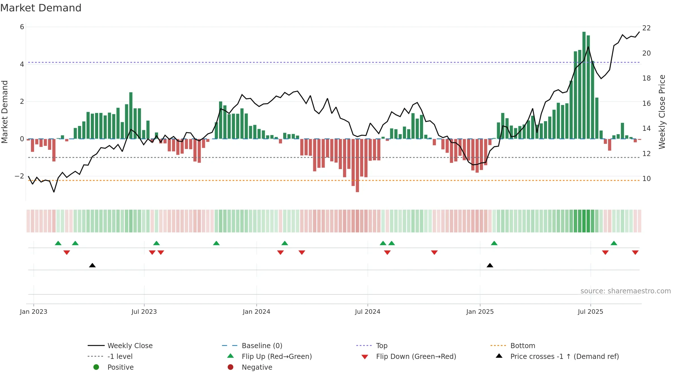
Task: Click the green flip-up marker just after Jan 2025
Action: coord(494,243)
